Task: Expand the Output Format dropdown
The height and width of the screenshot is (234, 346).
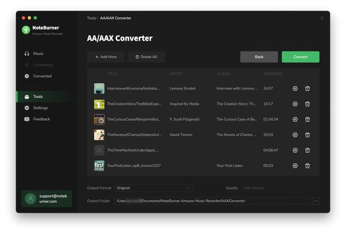Action: [x=153, y=188]
